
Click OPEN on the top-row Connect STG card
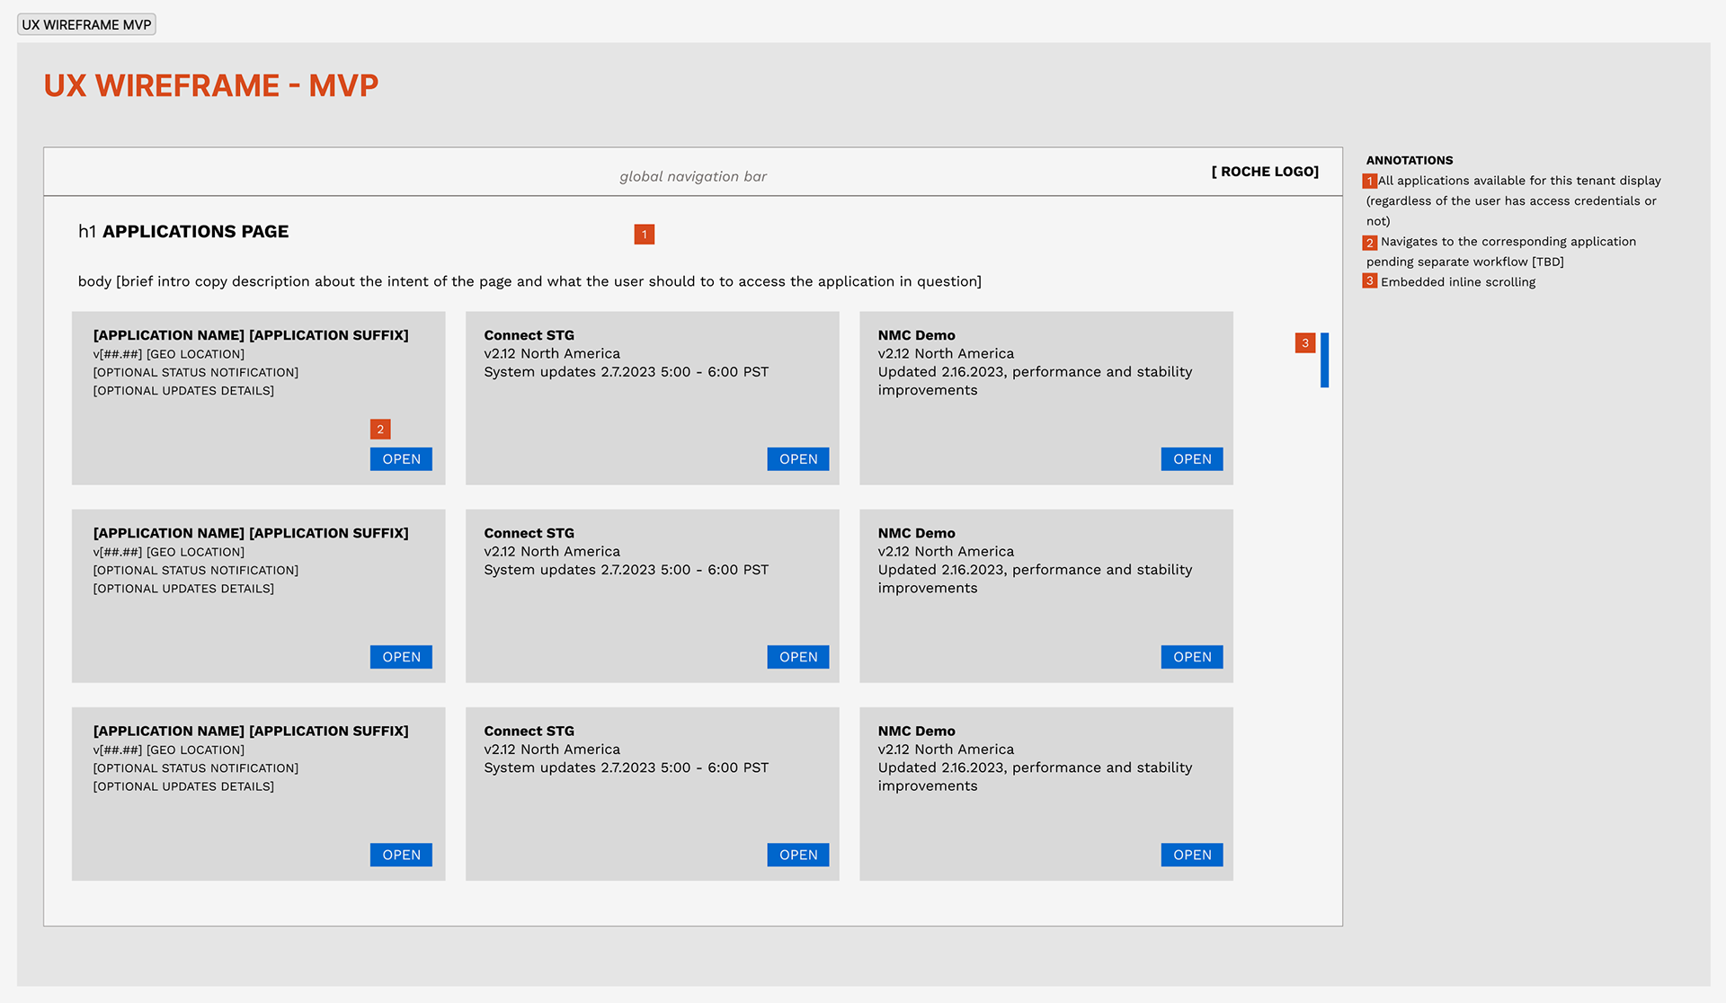click(798, 459)
